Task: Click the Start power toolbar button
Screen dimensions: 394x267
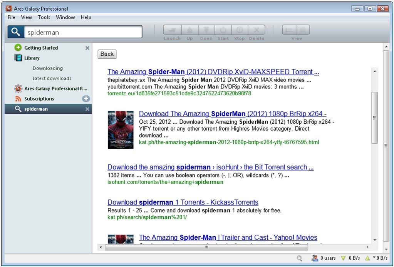Action: pos(223,30)
